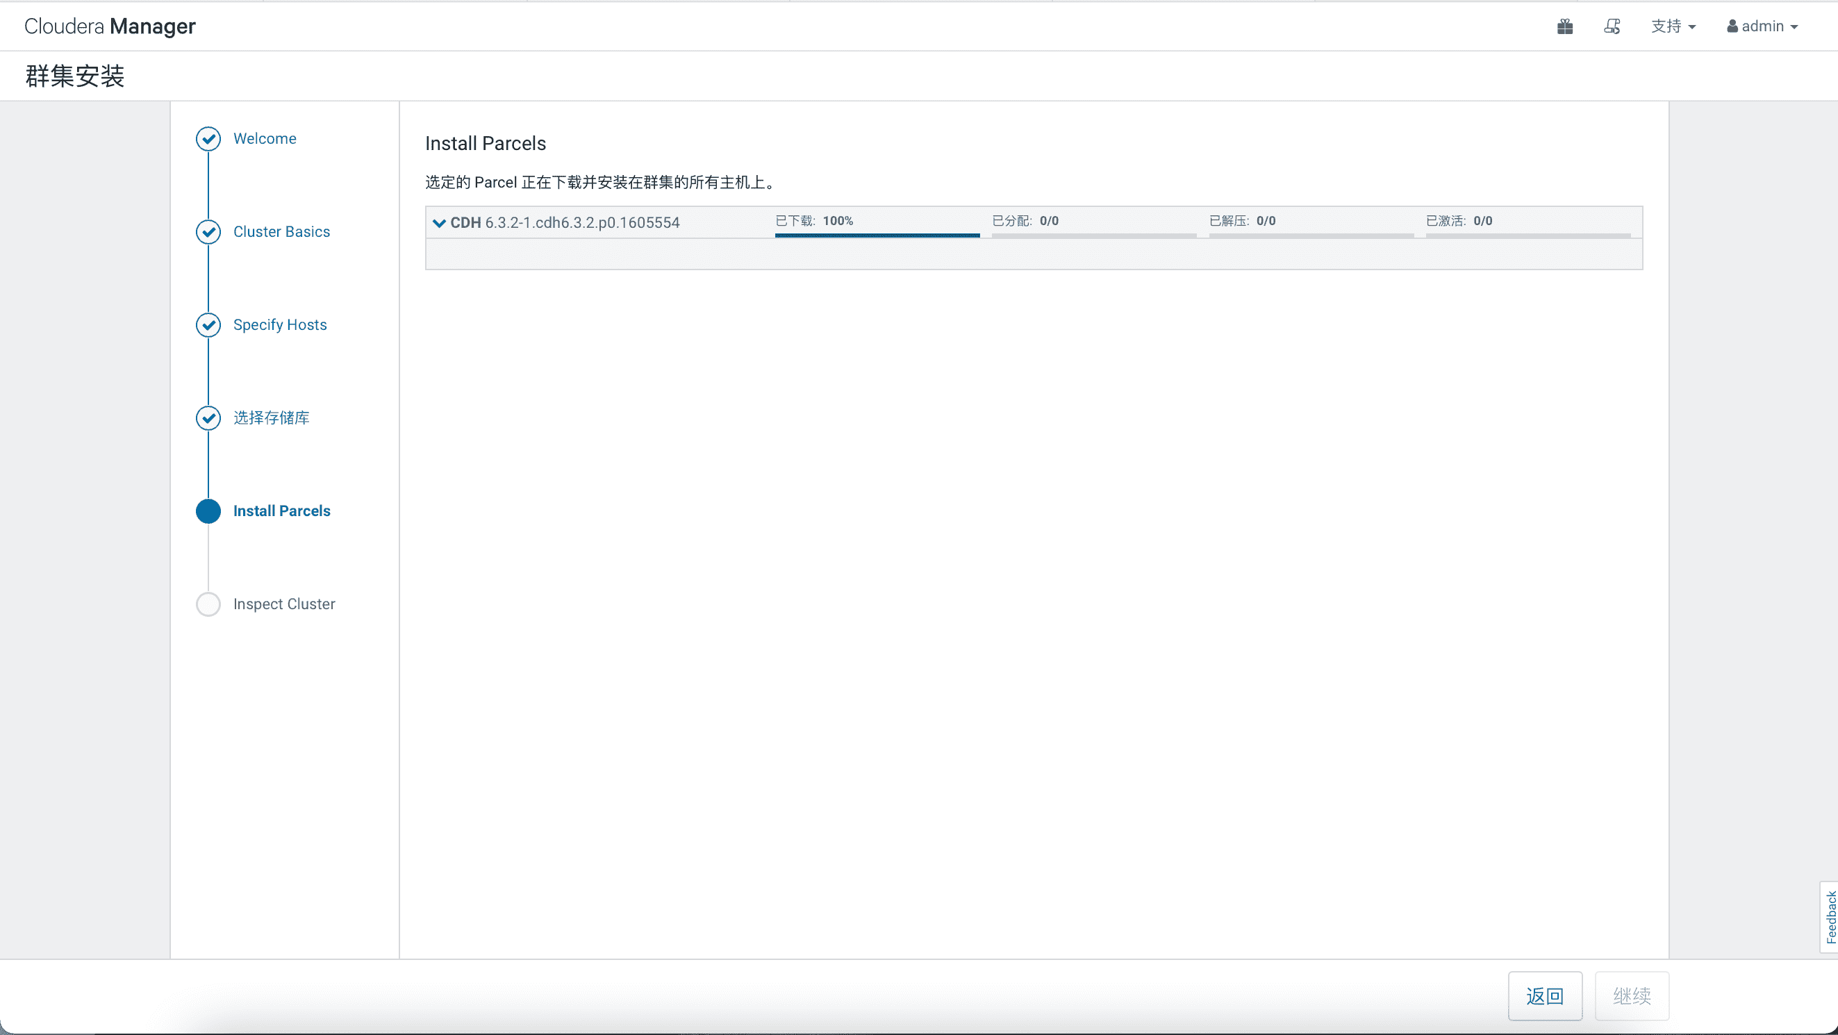Viewport: 1838px width, 1035px height.
Task: Click the 群集安装 page title
Action: click(x=75, y=76)
